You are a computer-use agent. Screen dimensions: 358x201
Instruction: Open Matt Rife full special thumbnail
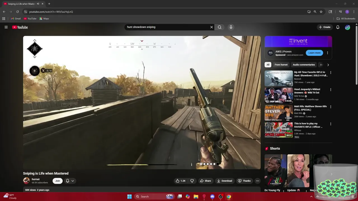point(279,113)
